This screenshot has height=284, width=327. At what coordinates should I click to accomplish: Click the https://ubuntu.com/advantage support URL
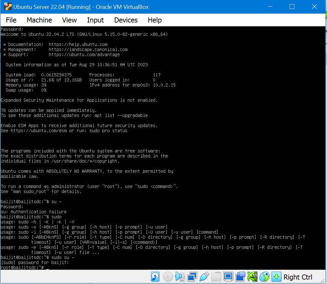tap(84, 55)
